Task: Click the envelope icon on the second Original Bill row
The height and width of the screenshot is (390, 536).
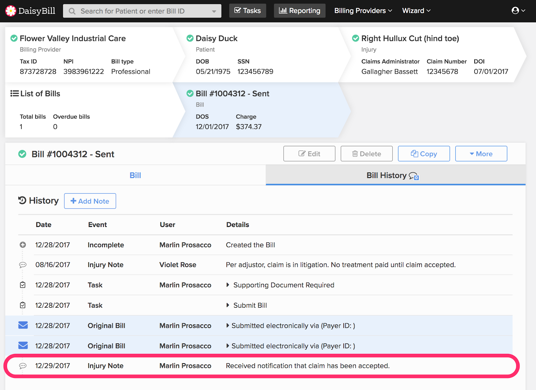Action: (x=23, y=345)
